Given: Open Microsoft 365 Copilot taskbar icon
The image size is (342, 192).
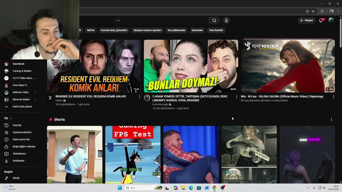Looking at the screenshot, I should 175,188.
